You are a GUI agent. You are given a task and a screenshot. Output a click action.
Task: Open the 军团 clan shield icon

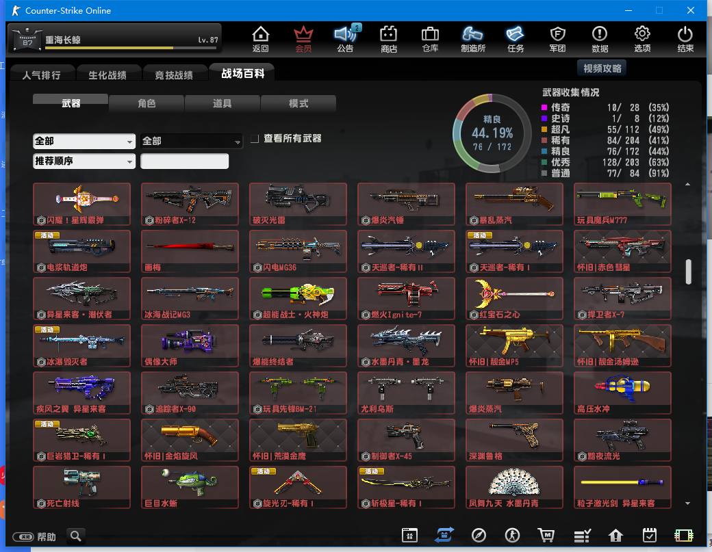tap(557, 38)
